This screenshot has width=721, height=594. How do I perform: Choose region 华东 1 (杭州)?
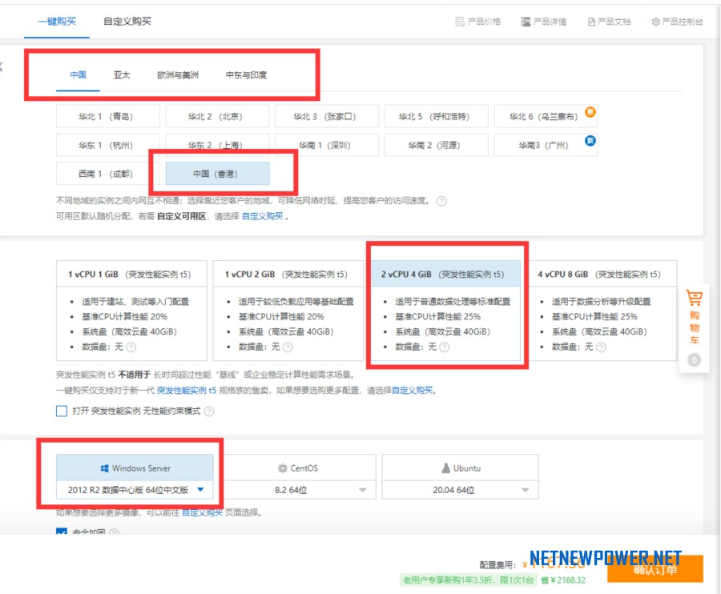(x=108, y=145)
